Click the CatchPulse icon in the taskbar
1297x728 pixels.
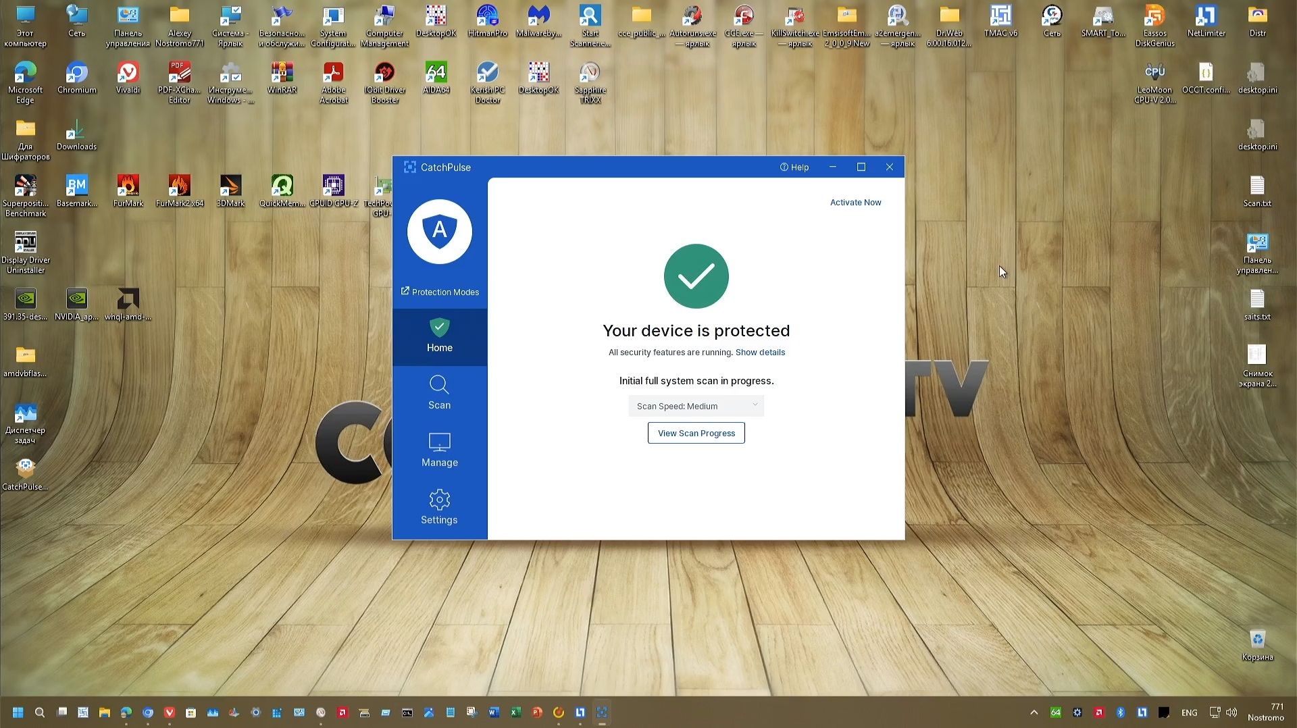click(602, 712)
